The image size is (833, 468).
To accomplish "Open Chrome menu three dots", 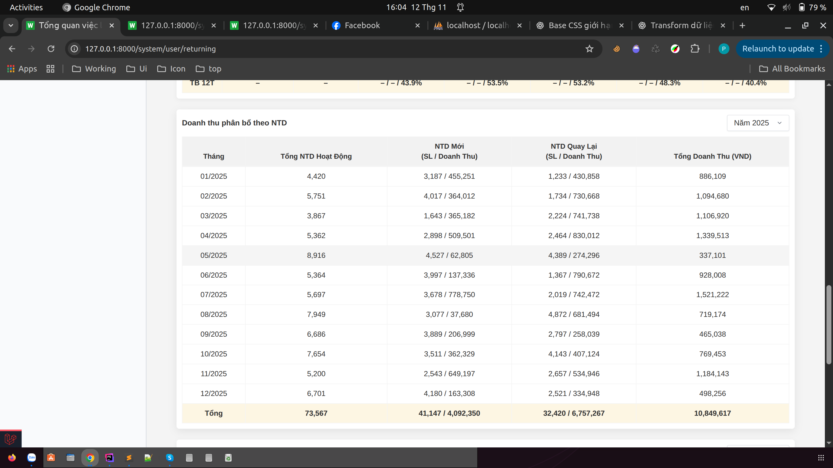I will tap(821, 49).
